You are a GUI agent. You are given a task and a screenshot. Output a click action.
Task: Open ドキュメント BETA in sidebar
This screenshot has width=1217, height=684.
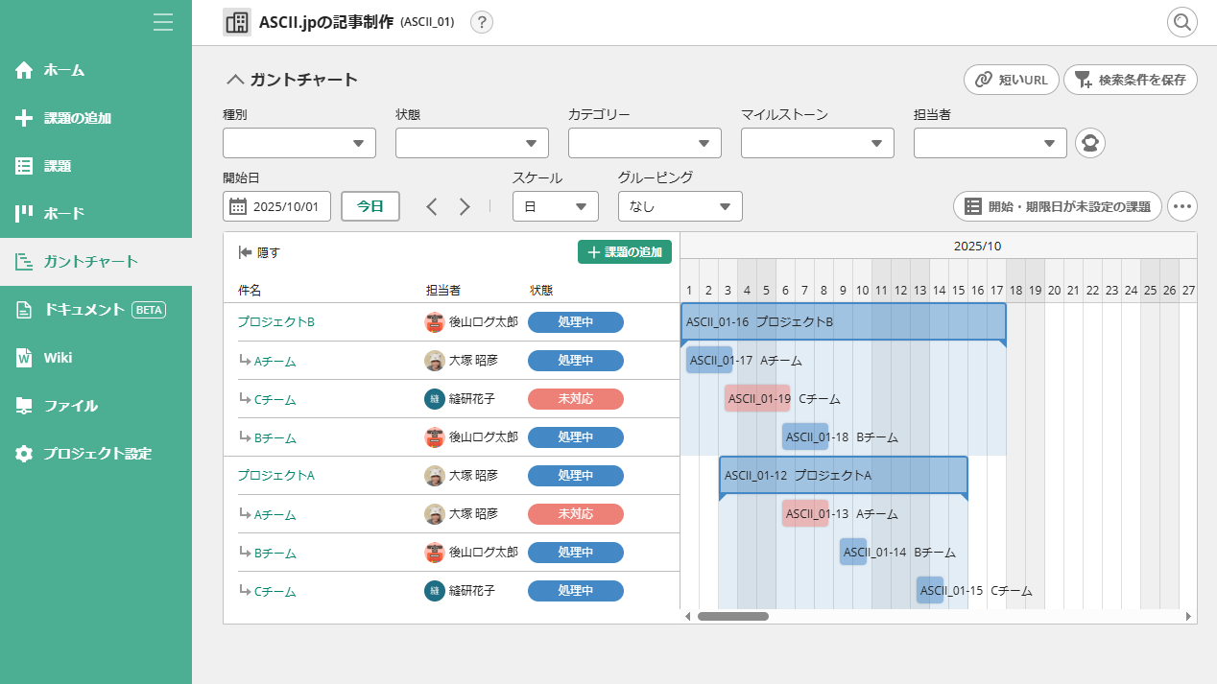(x=96, y=309)
